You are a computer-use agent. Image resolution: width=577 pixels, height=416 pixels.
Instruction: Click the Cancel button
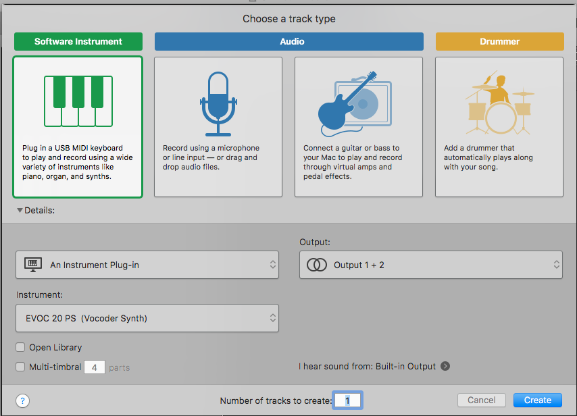point(482,400)
